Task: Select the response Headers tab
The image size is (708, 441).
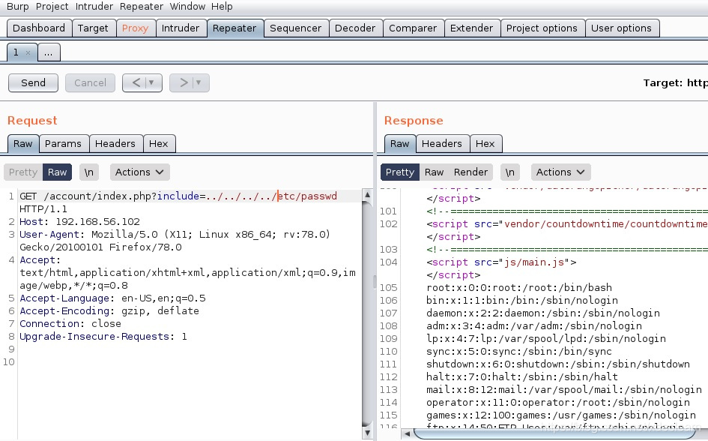Action: 442,144
